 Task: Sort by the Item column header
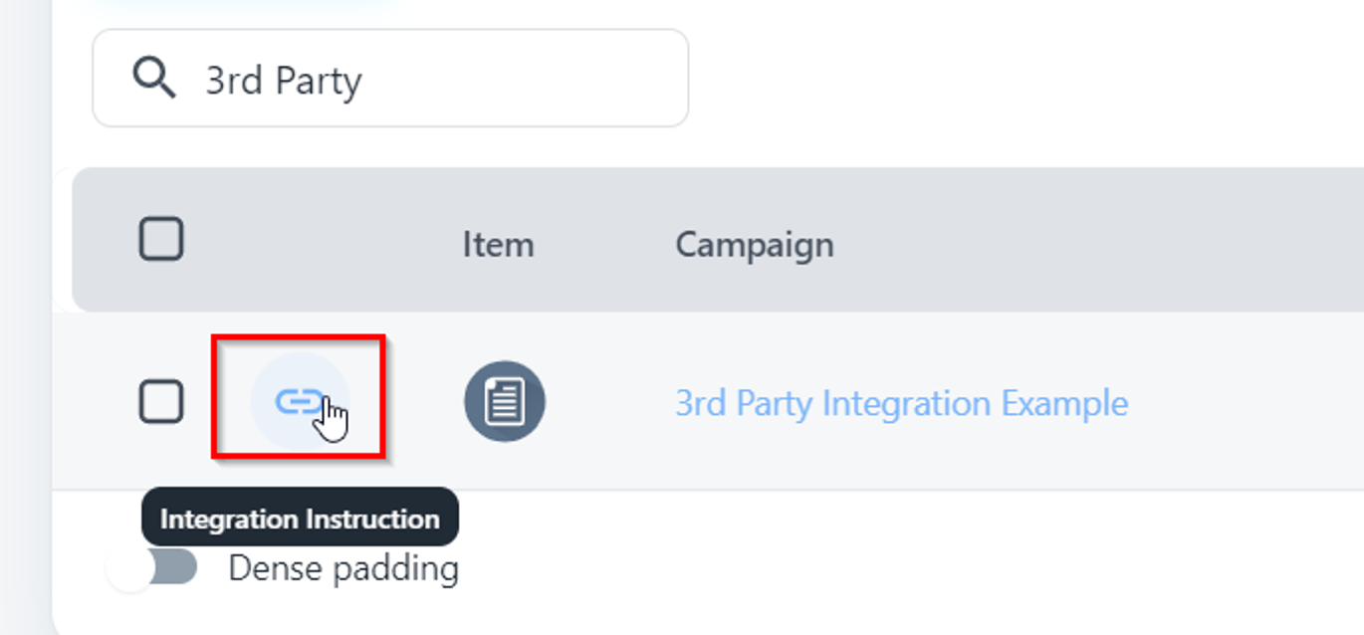click(497, 244)
